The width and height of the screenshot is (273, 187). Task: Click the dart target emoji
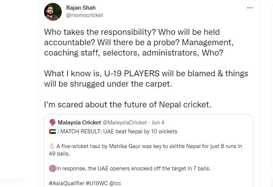(53, 168)
